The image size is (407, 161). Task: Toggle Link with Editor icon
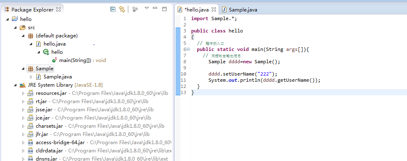click(122, 9)
